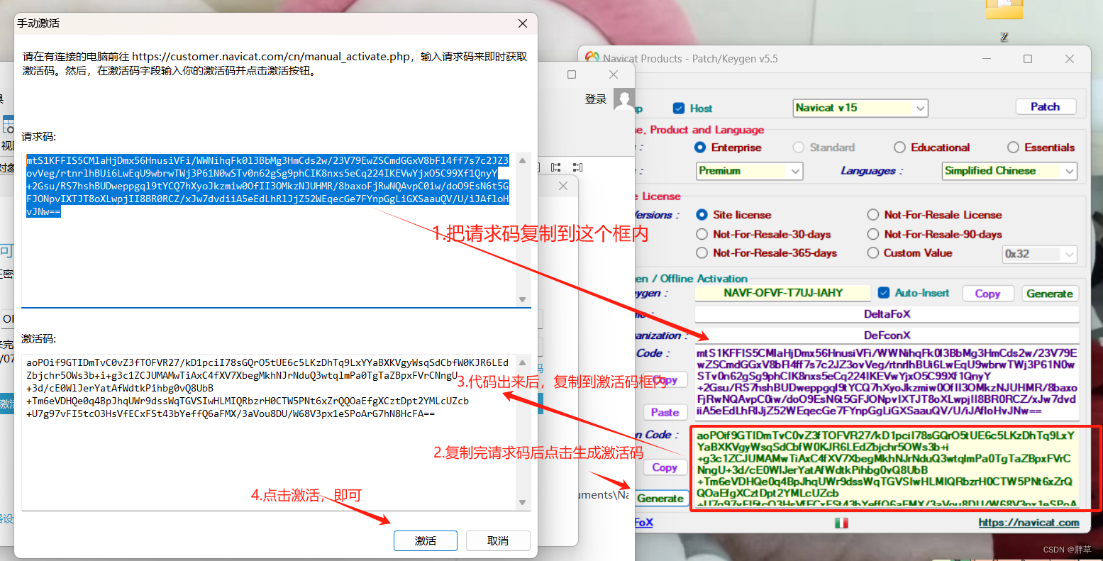Click the 激活 button
This screenshot has height=561, width=1103.
point(426,540)
